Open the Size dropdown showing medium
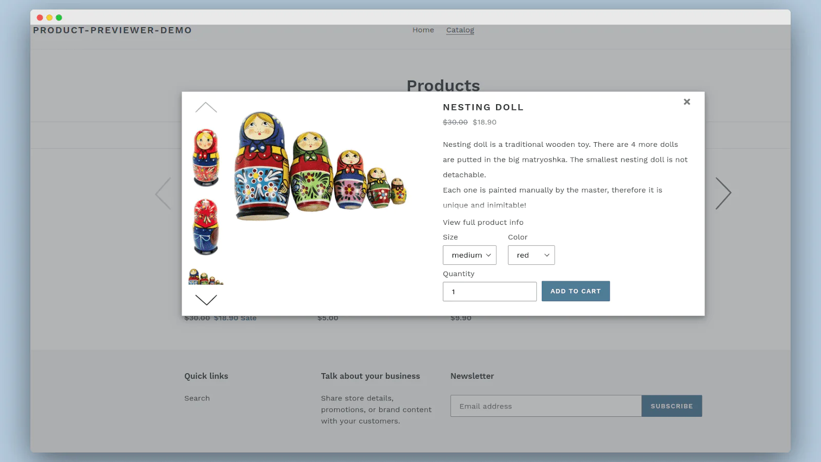 pyautogui.click(x=470, y=255)
